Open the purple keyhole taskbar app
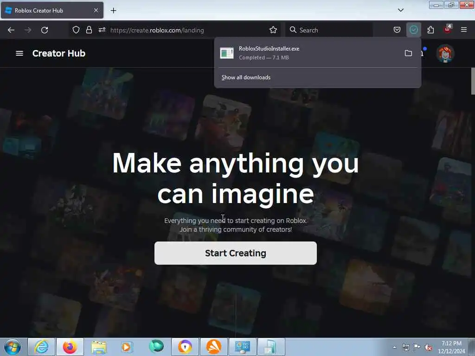475x356 pixels. tap(185, 347)
